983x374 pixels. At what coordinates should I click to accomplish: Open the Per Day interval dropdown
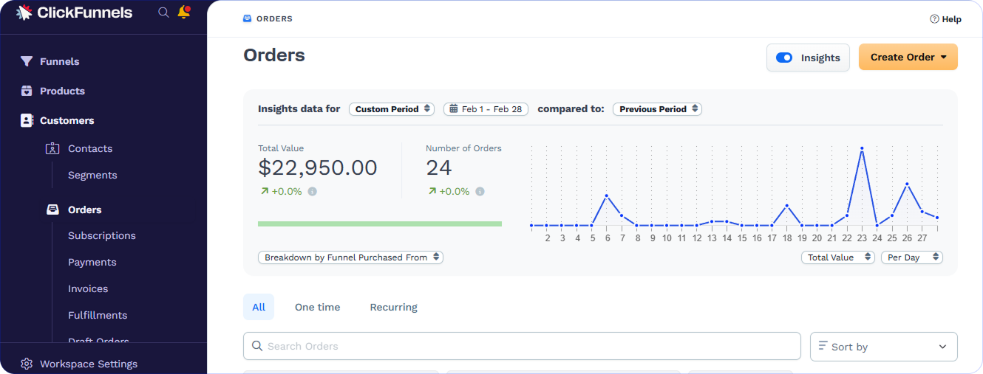coord(912,257)
